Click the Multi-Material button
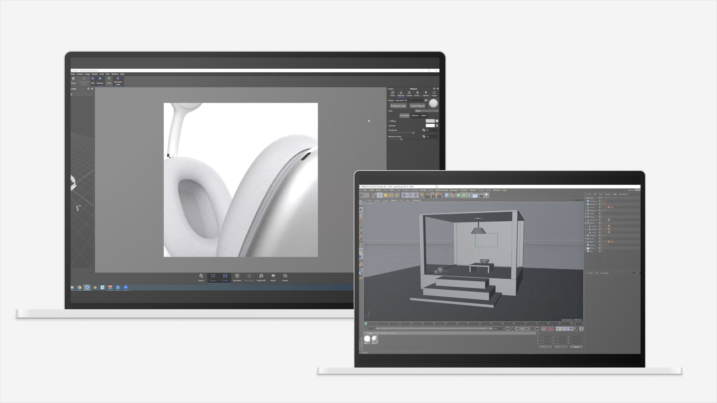Screen dimensions: 717x403 [x=418, y=106]
